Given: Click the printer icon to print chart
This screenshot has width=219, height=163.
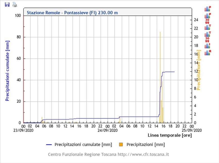Looking at the screenshot, I should pos(15,4).
